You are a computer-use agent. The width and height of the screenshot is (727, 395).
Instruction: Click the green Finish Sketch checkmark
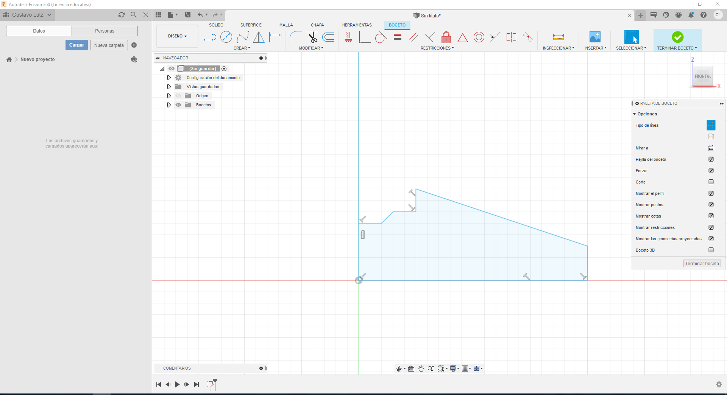677,37
